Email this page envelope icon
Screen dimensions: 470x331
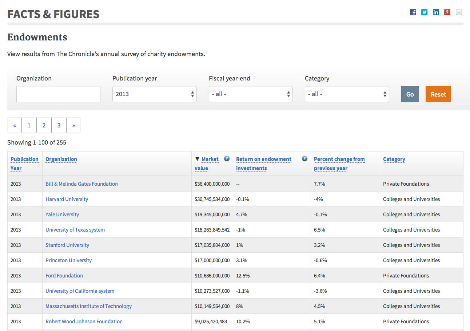pyautogui.click(x=459, y=12)
